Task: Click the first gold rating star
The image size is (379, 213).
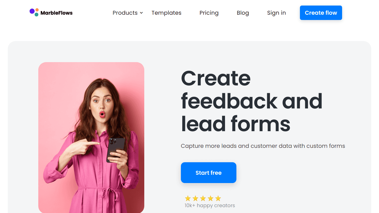Action: (188, 198)
